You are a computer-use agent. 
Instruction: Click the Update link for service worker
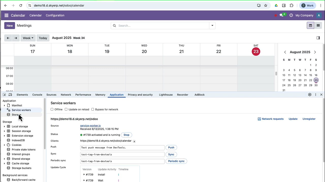[293, 119]
